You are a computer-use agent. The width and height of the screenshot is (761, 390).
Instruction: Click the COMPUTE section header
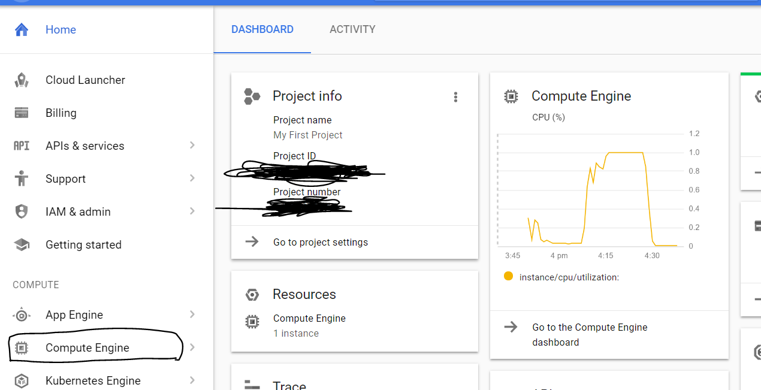(x=36, y=285)
